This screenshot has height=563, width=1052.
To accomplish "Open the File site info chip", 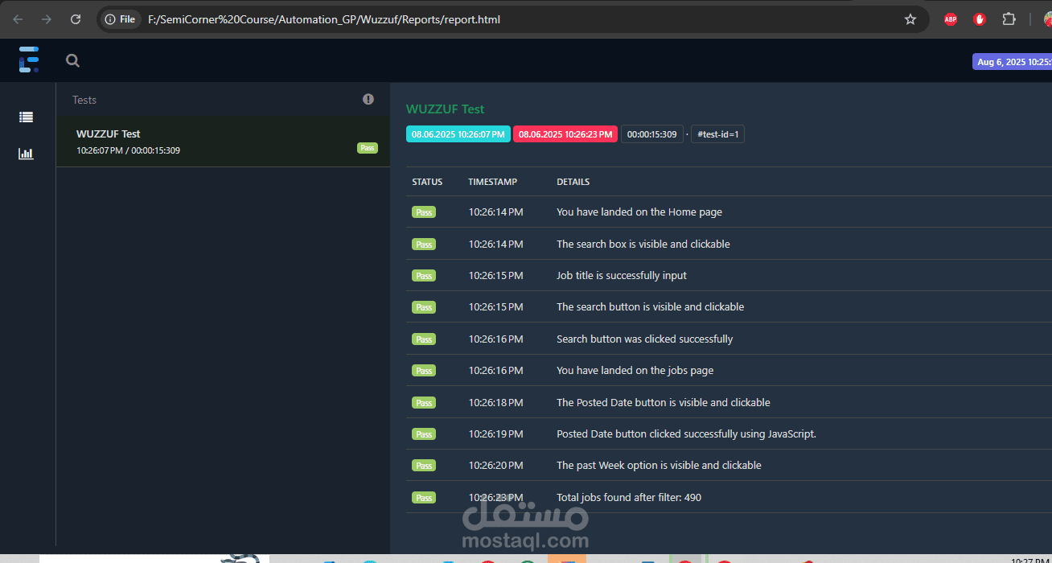I will (x=121, y=19).
